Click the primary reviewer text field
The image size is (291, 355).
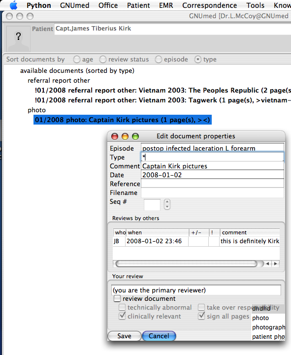pyautogui.click(x=196, y=290)
